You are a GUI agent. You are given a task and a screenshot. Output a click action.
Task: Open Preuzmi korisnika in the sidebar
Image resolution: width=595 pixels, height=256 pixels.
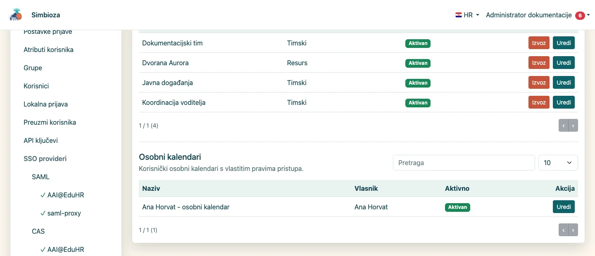pyautogui.click(x=50, y=122)
